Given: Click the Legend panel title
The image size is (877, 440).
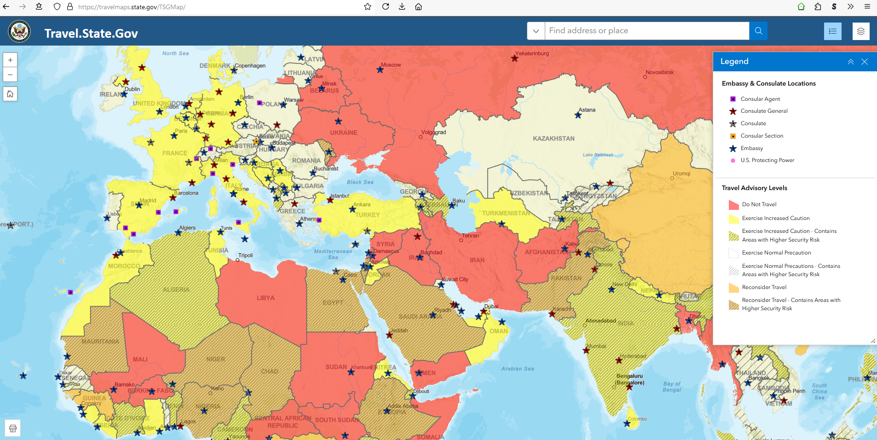Looking at the screenshot, I should [734, 62].
